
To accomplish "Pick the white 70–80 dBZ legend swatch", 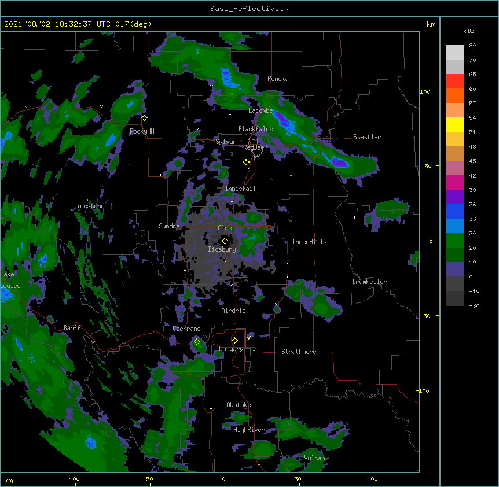I will [x=455, y=52].
